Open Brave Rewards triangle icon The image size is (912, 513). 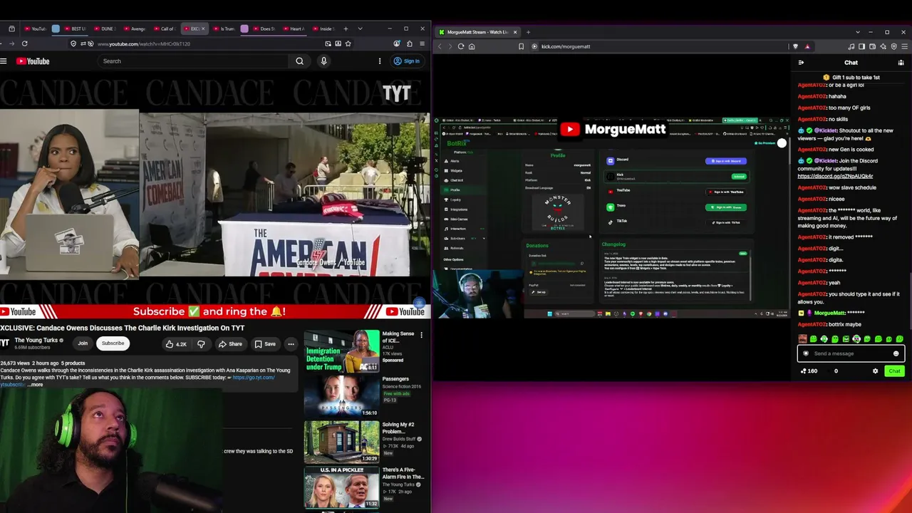(x=807, y=46)
